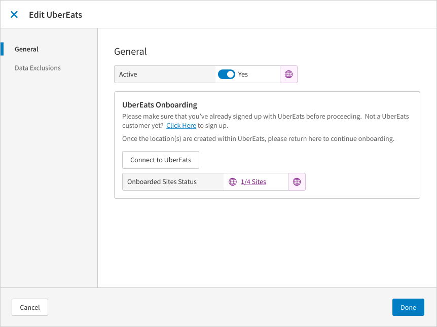Open the Data Exclusions section
The height and width of the screenshot is (327, 437).
tap(38, 68)
